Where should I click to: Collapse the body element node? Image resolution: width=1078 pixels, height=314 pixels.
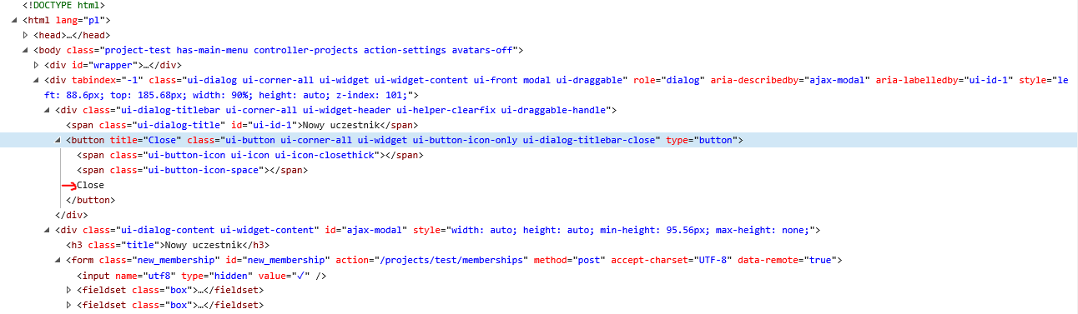pyautogui.click(x=26, y=50)
